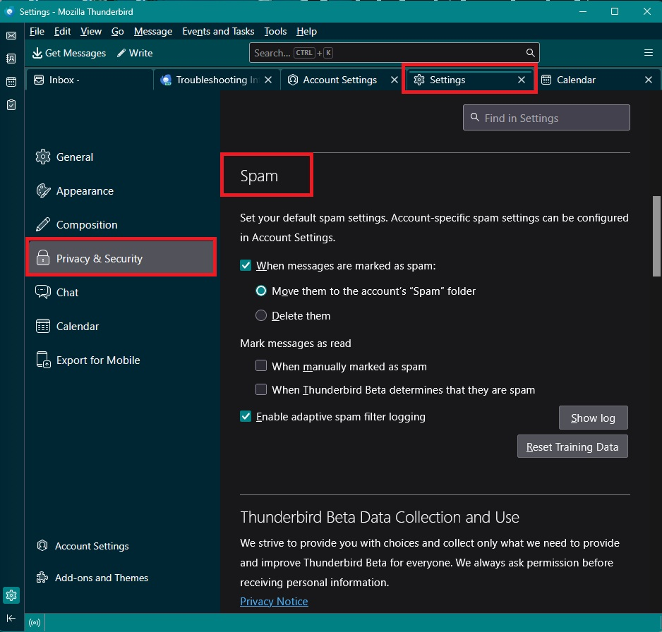662x632 pixels.
Task: Click Reset Training Data button
Action: point(572,446)
